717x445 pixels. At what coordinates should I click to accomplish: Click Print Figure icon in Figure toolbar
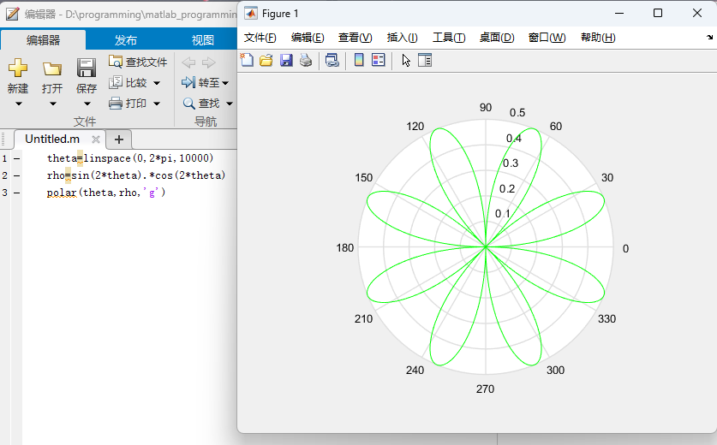click(306, 60)
